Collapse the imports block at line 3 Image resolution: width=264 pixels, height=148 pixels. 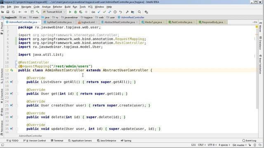[17, 35]
